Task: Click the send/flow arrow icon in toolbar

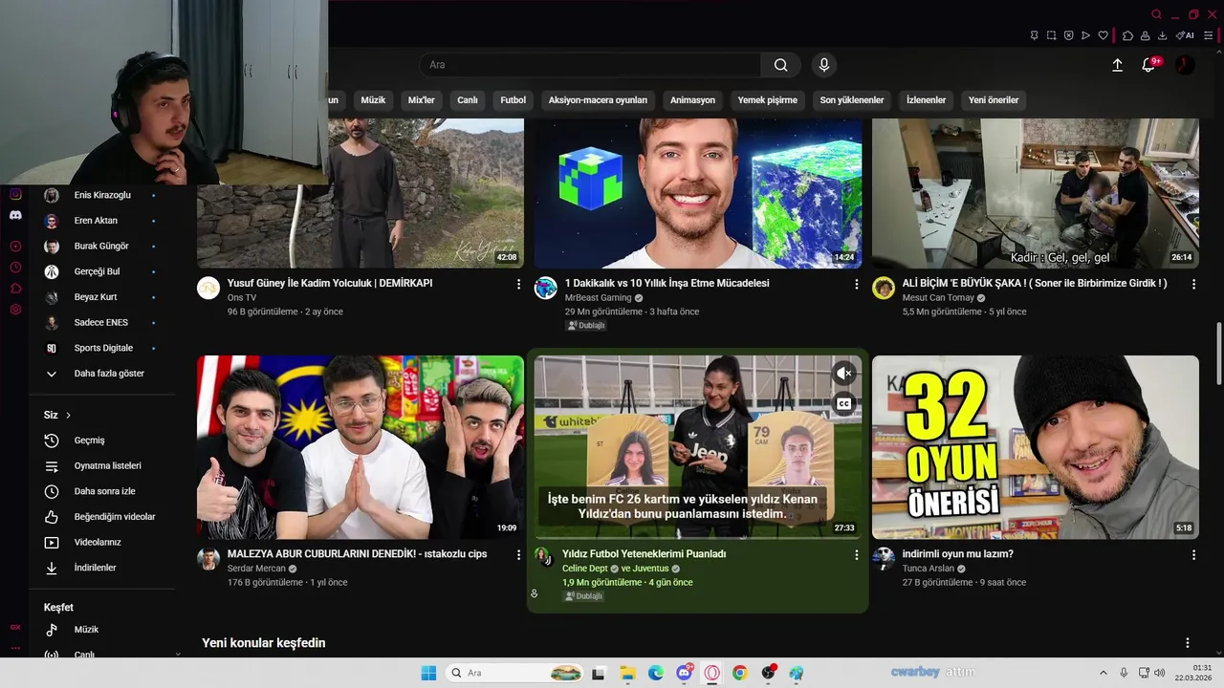Action: coord(1085,35)
